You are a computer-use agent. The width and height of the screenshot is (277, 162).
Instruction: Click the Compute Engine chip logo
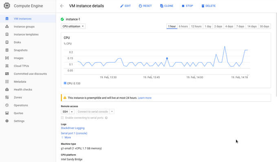click(7, 6)
